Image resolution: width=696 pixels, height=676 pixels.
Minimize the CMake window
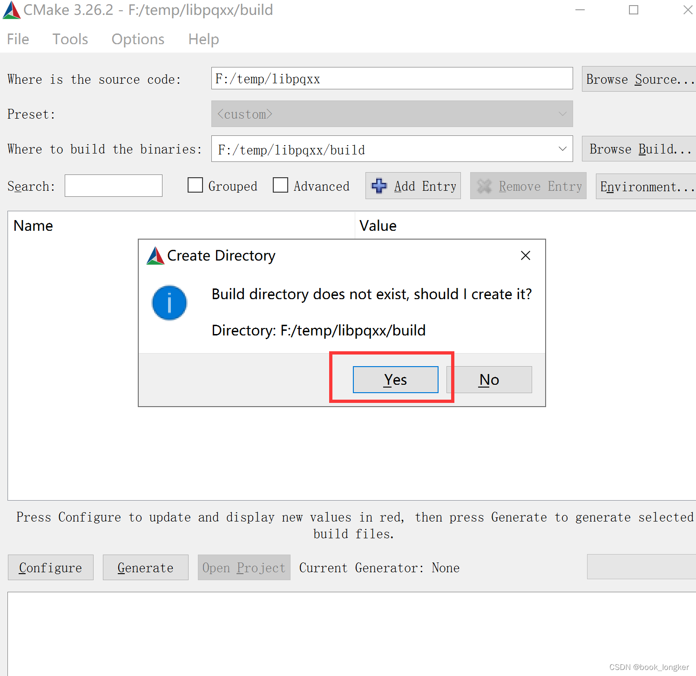pyautogui.click(x=580, y=10)
